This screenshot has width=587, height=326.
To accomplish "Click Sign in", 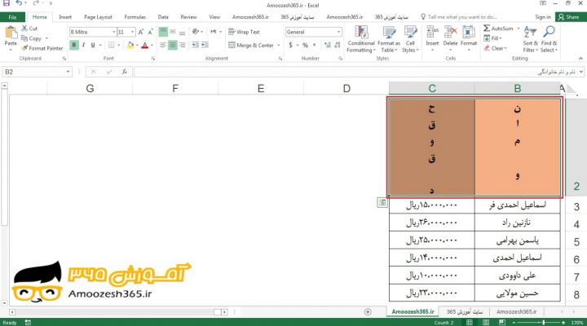I will 542,17.
